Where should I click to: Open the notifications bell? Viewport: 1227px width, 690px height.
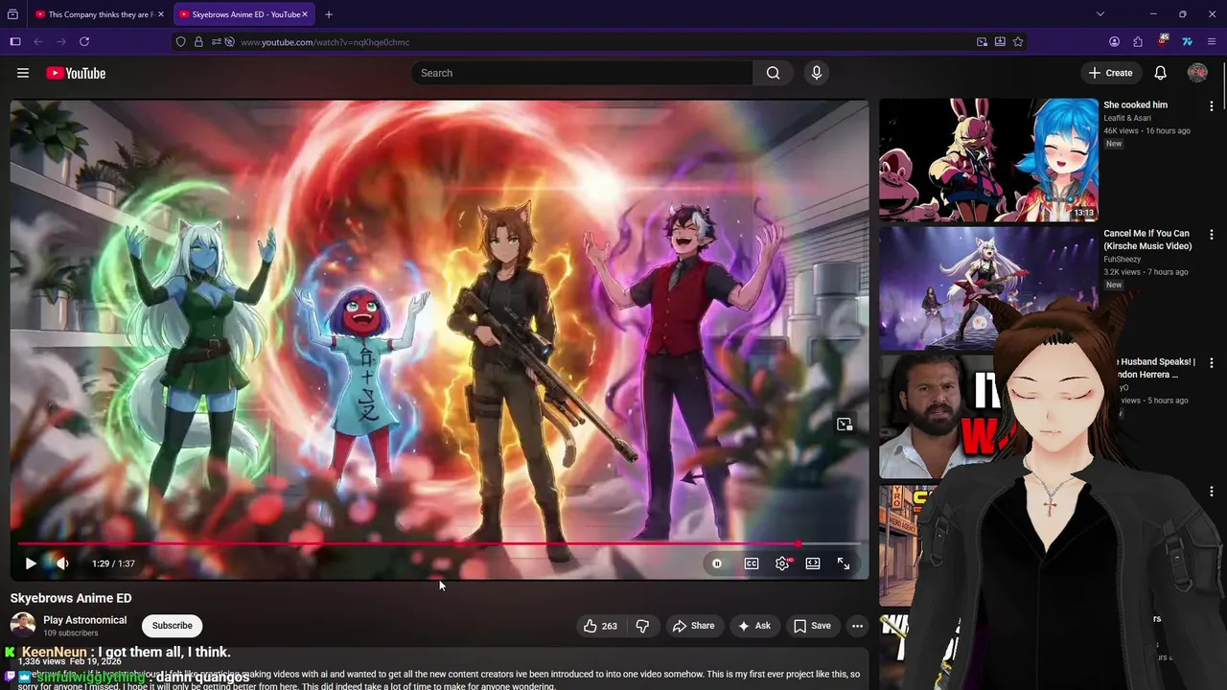pos(1160,73)
